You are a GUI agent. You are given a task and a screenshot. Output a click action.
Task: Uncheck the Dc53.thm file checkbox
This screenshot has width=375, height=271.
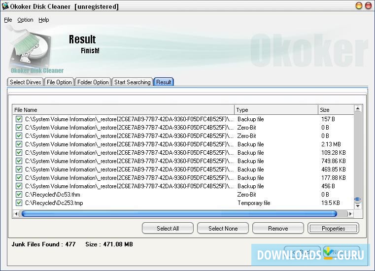coord(19,195)
